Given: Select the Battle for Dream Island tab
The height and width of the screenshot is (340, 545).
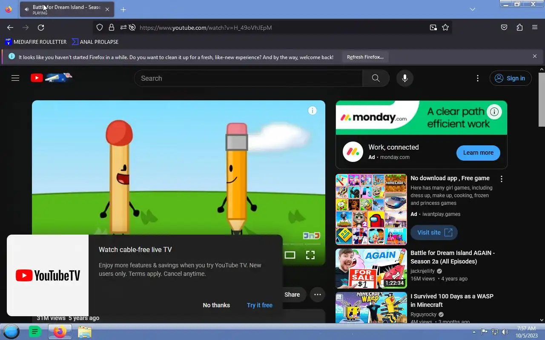Looking at the screenshot, I should click(x=67, y=9).
